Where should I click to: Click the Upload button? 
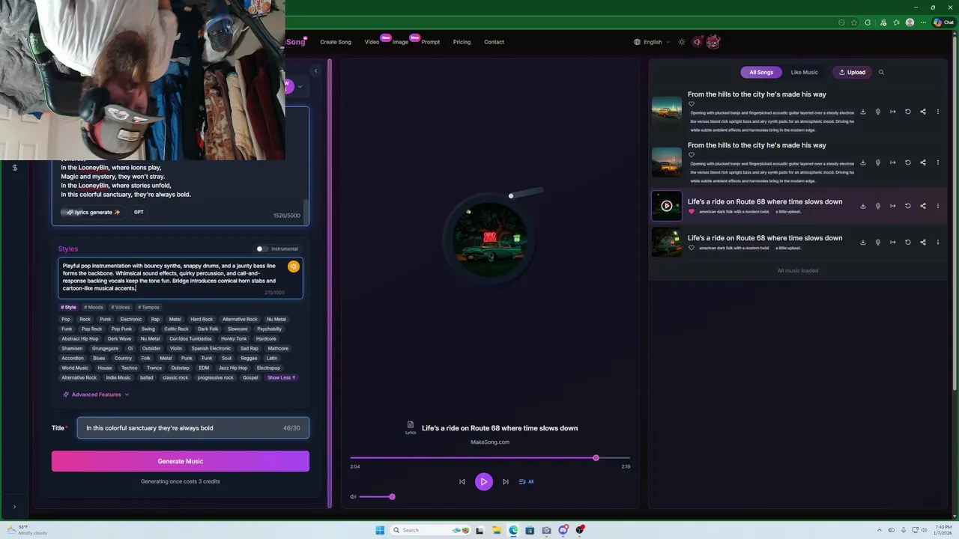pos(852,73)
